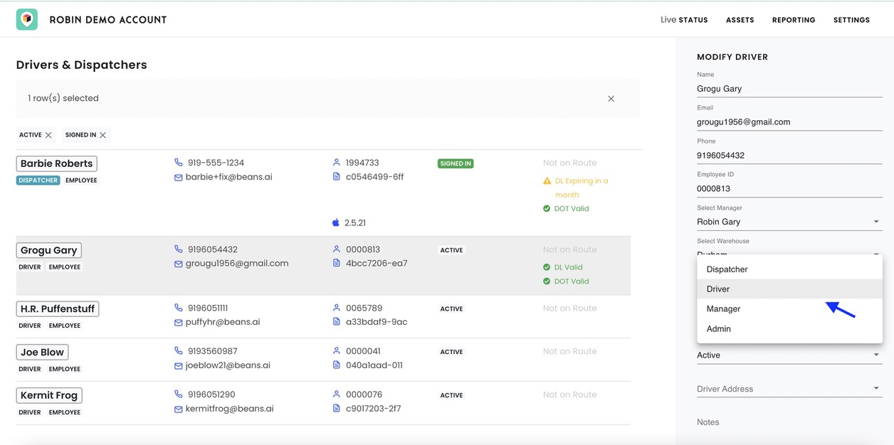The width and height of the screenshot is (894, 445).
Task: Click the ACTIVE status for Joe Blow
Action: (451, 352)
